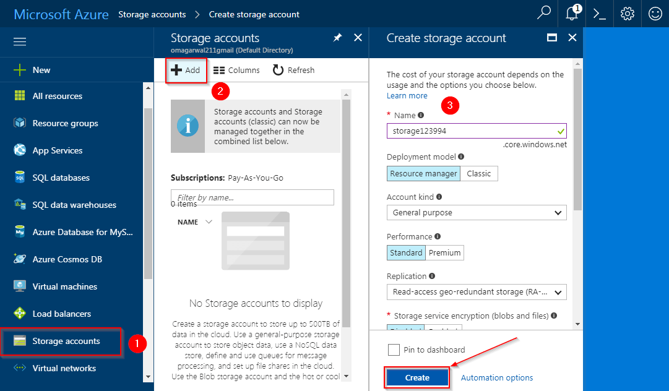Open the Account kind dropdown
Viewport: 669px width, 391px height.
[477, 212]
